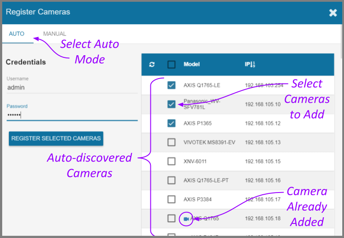Uncheck the AXIS P1365 camera checkbox
Screen dimensions: 344x238
pyautogui.click(x=172, y=123)
